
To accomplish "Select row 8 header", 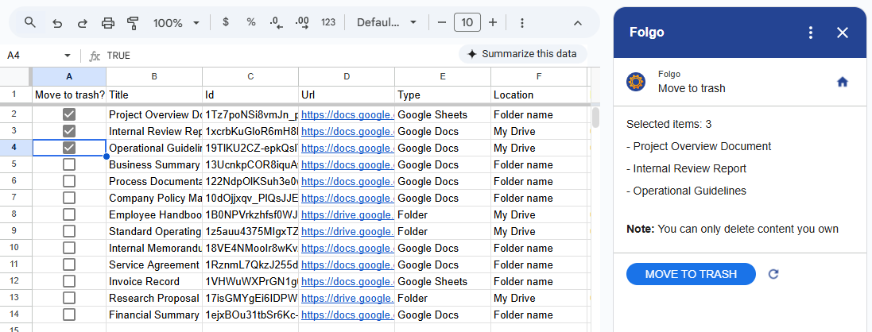I will click(16, 214).
